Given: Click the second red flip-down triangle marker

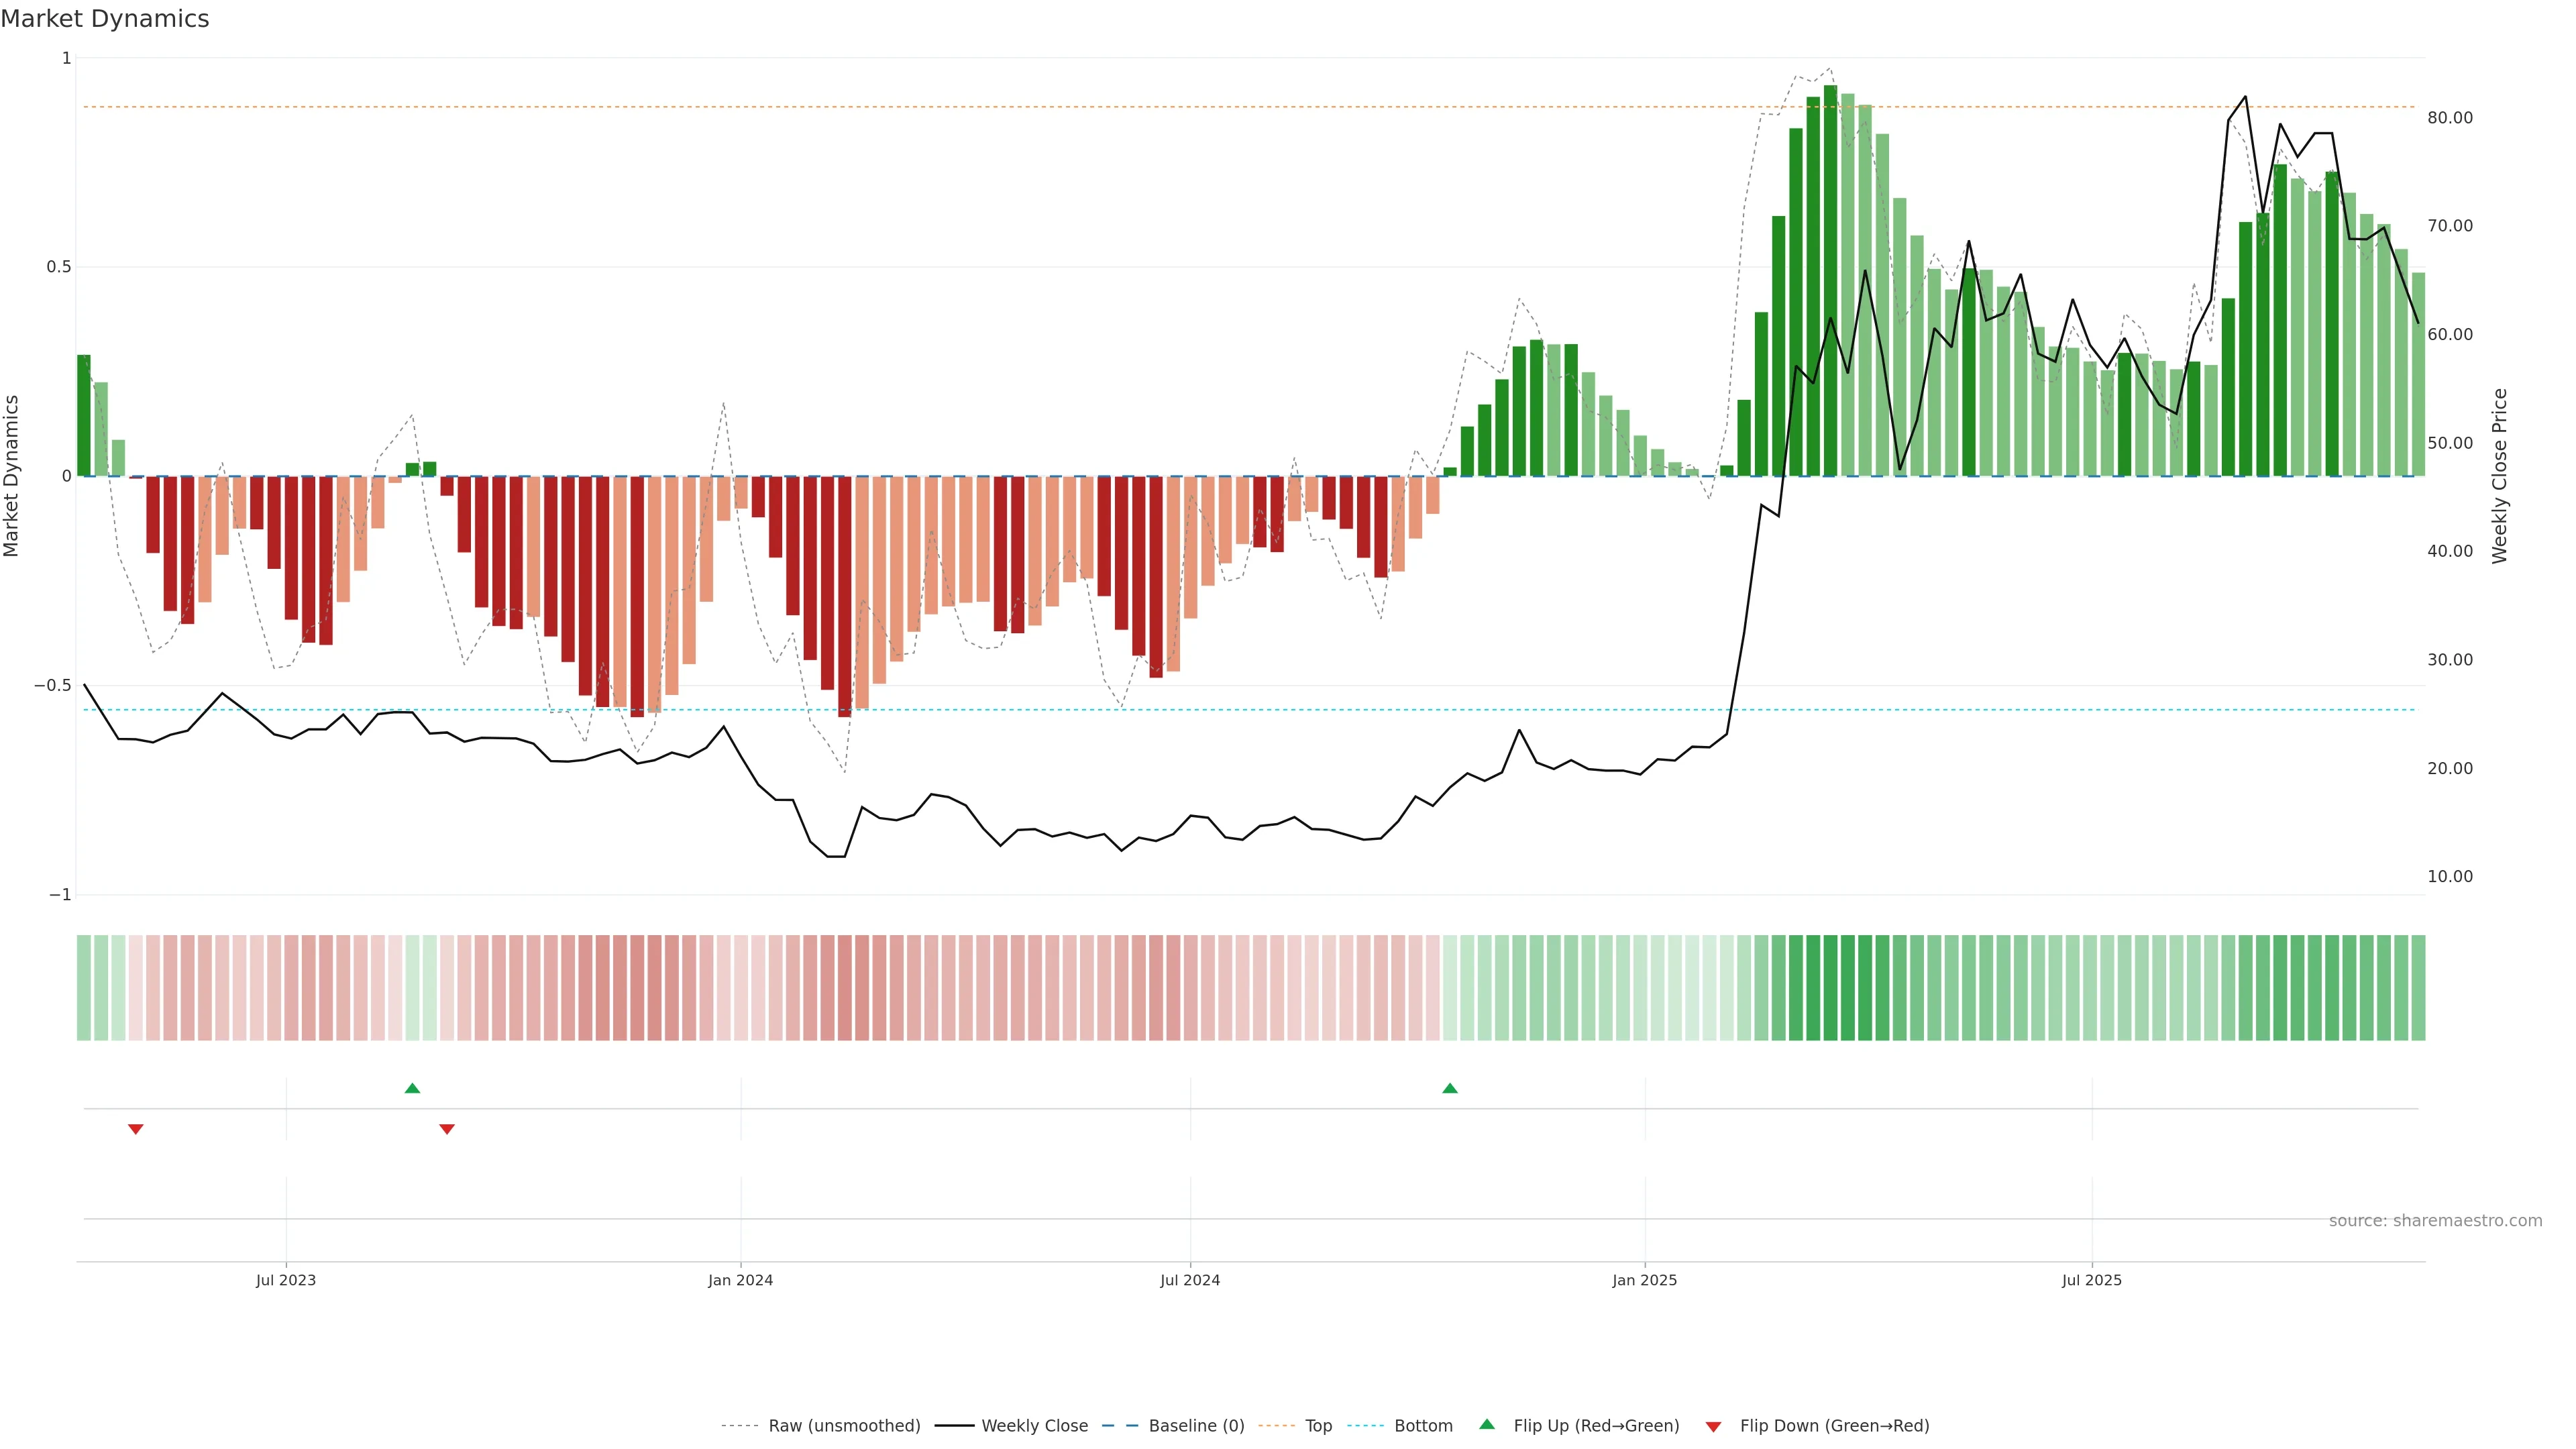Looking at the screenshot, I should coord(447,1129).
